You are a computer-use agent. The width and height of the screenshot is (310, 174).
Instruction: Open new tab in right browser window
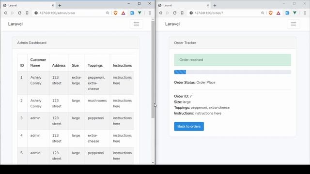click(x=215, y=5)
